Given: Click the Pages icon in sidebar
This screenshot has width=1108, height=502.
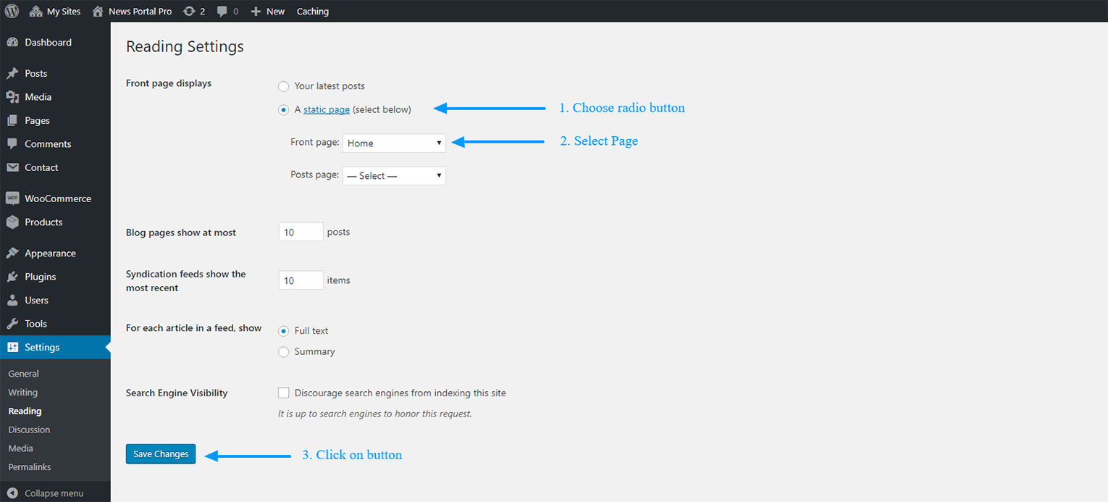Looking at the screenshot, I should tap(12, 120).
